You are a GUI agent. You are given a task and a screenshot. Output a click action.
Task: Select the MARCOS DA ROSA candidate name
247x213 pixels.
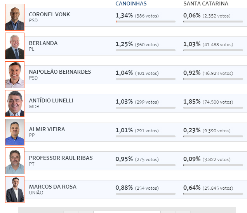[52, 187]
